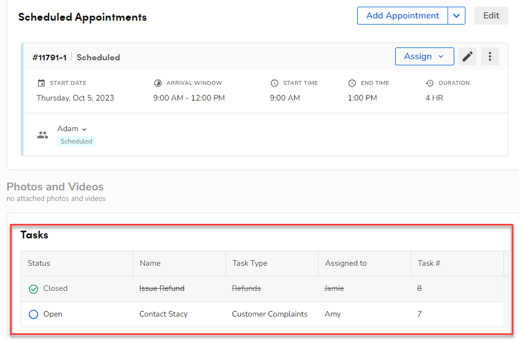Image resolution: width=519 pixels, height=340 pixels.
Task: Click the Scheduled status badge under Adam
Action: click(x=76, y=141)
